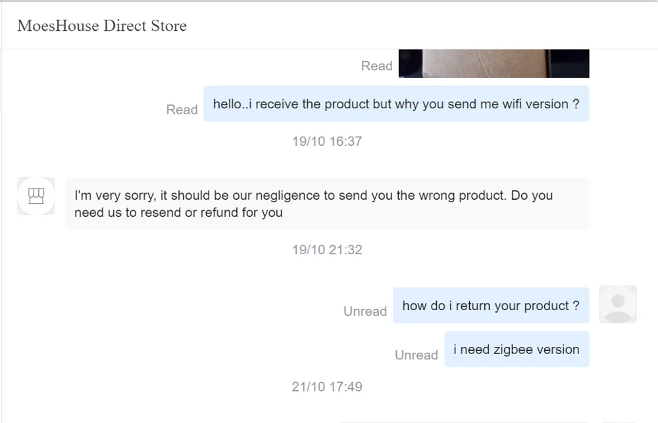Image resolution: width=658 pixels, height=423 pixels.
Task: Click the 19/10 16:37 timestamp
Action: (327, 141)
